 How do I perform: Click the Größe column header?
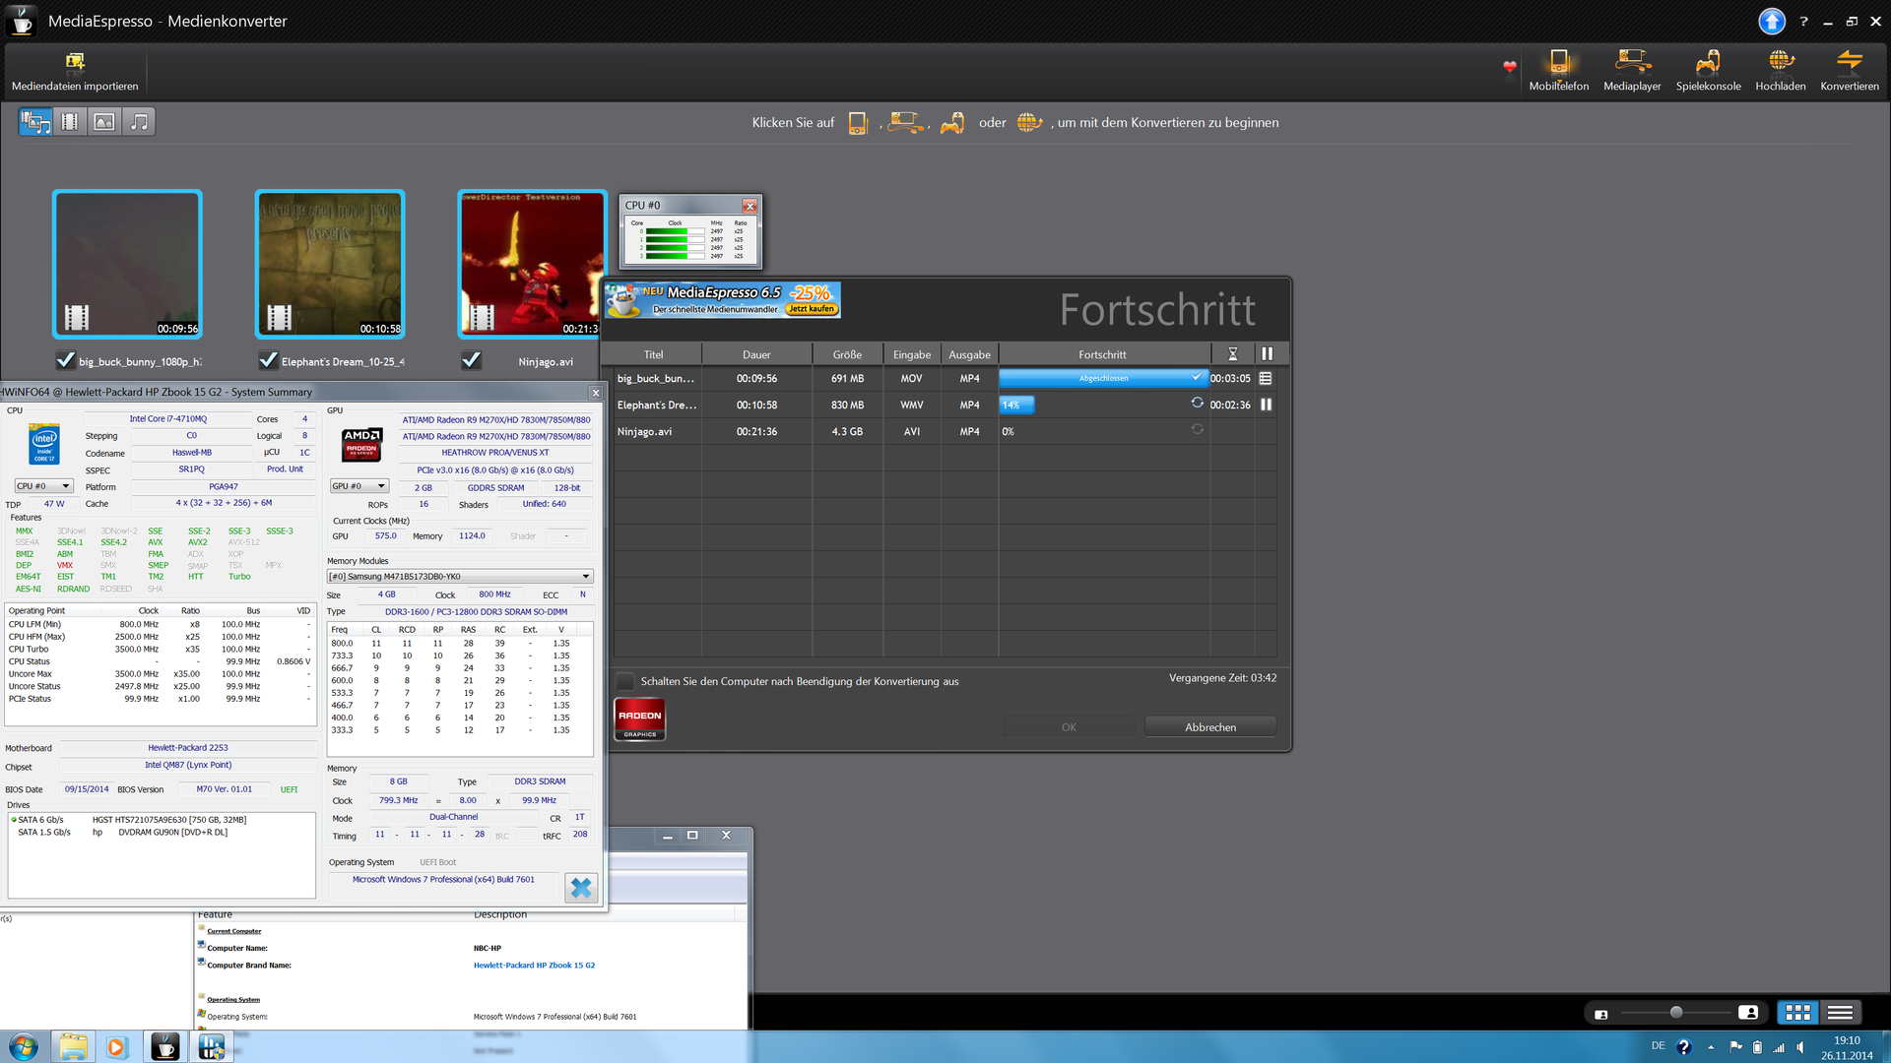tap(846, 354)
